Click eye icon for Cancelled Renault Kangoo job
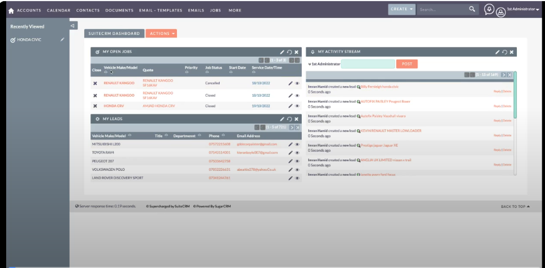Image resolution: width=545 pixels, height=268 pixels. 297,83
